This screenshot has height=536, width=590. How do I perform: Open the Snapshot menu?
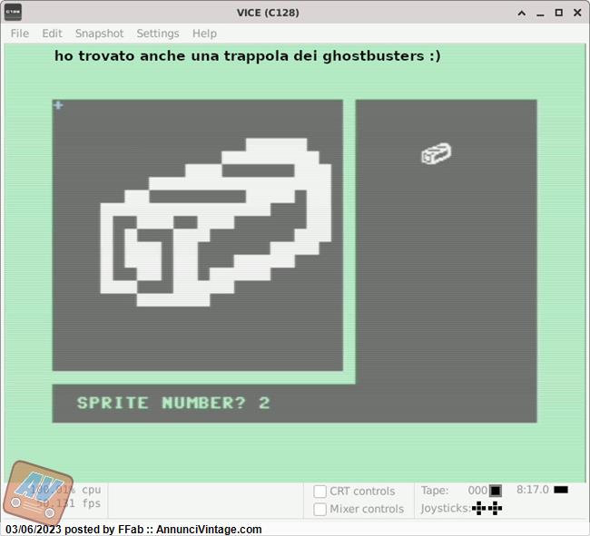click(x=99, y=34)
